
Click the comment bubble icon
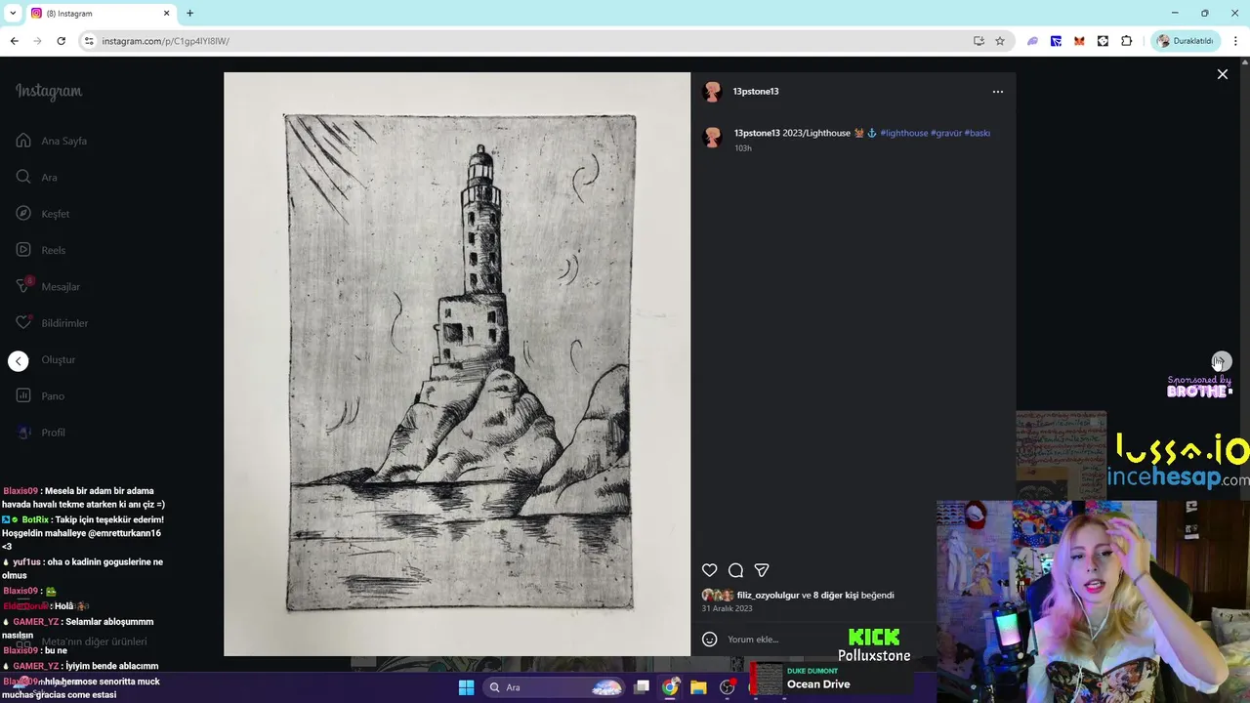click(x=736, y=570)
